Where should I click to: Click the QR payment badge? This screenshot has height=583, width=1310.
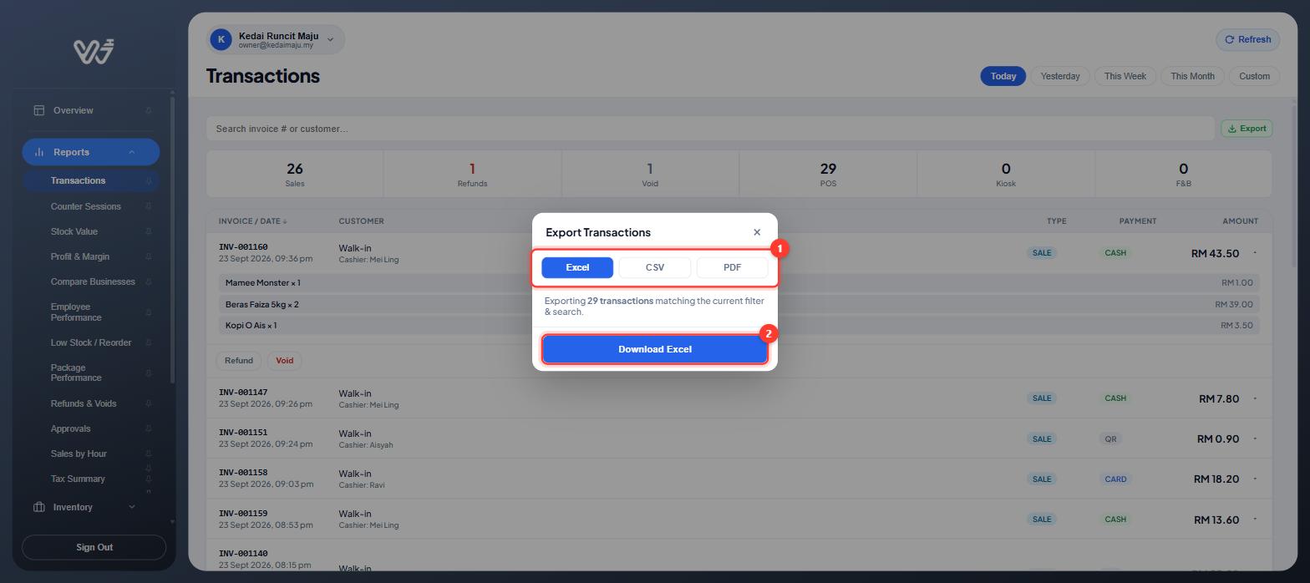point(1110,439)
